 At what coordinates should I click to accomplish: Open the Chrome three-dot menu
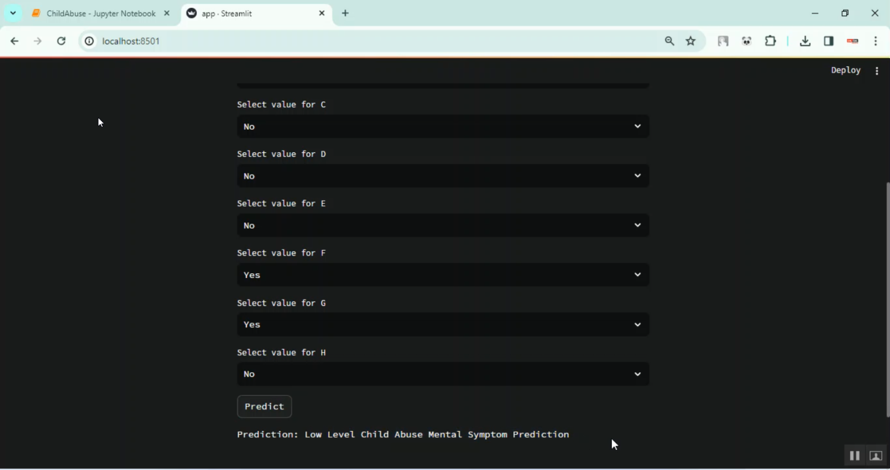pyautogui.click(x=876, y=41)
